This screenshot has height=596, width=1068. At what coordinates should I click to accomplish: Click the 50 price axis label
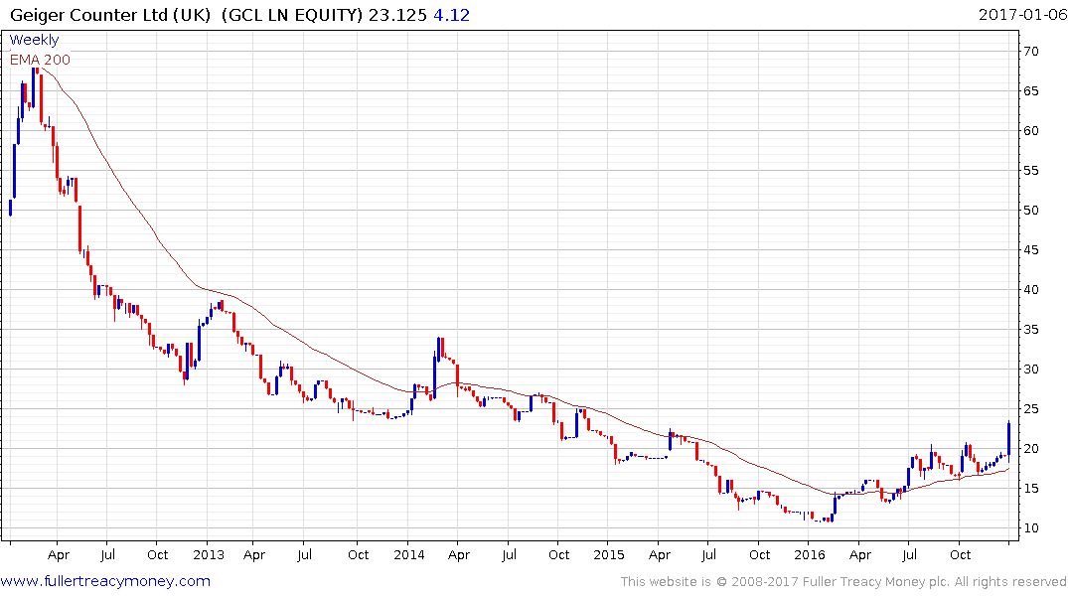tap(1030, 210)
